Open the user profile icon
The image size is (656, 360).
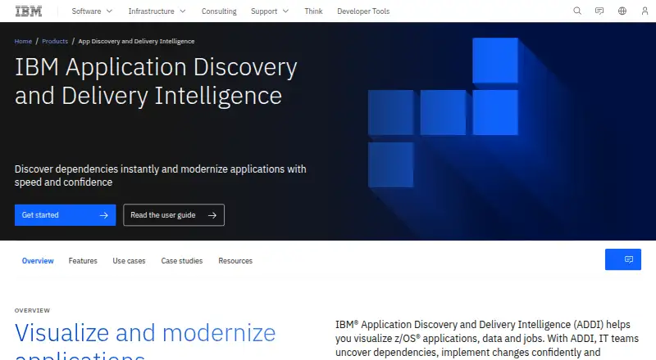pos(645,11)
